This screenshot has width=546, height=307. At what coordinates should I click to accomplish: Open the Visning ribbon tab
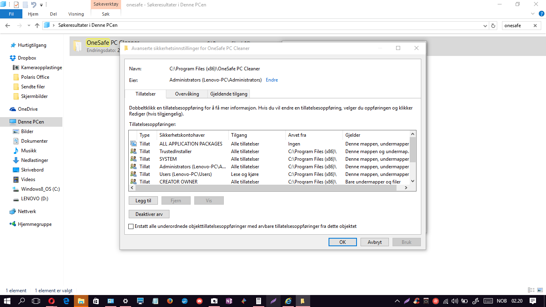point(76,14)
